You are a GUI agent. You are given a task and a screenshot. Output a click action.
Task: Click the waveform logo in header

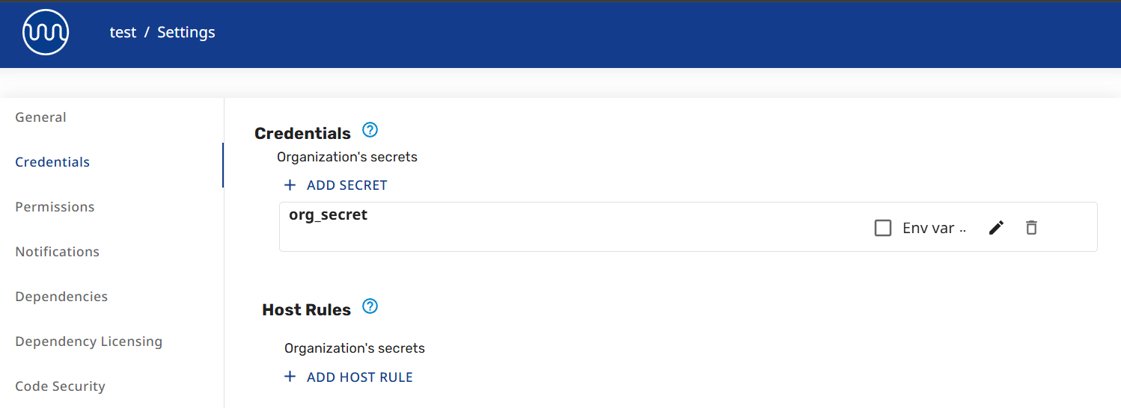(x=46, y=32)
